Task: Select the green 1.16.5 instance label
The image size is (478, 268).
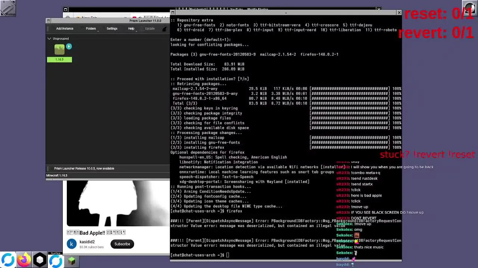Action: tap(59, 60)
